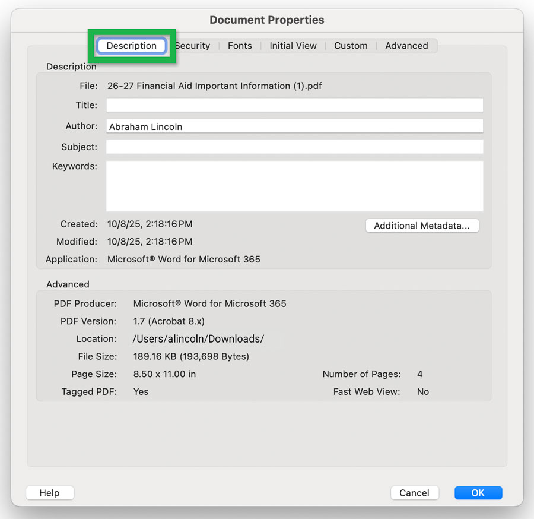Open Additional Metadata dialog
This screenshot has height=519, width=534.
coord(422,226)
